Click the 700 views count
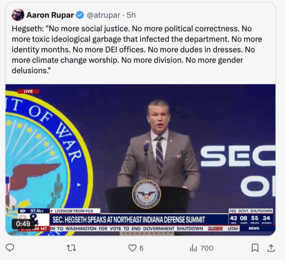 pos(207,248)
